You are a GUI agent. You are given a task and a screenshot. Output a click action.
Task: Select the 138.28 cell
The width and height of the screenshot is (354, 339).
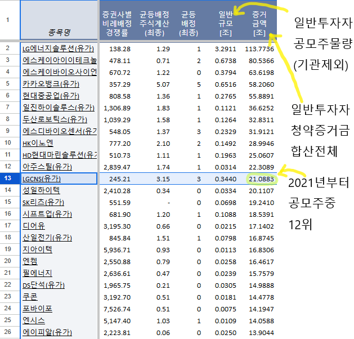tap(120, 49)
